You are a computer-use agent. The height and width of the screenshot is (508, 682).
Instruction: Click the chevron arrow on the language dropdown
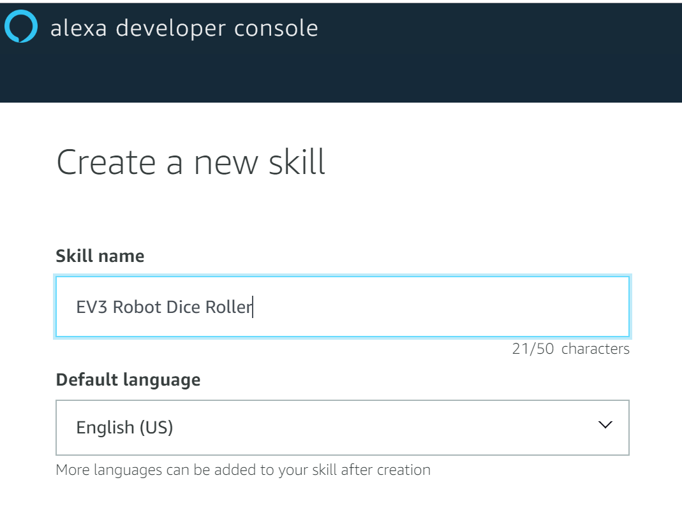(605, 425)
